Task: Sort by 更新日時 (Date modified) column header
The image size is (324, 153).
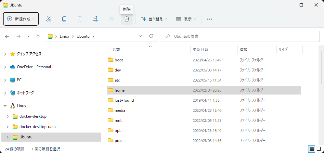Action: [x=201, y=50]
